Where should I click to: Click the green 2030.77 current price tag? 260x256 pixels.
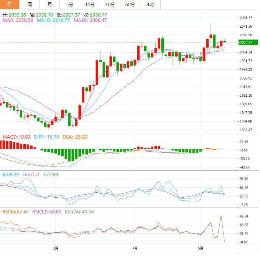point(245,42)
